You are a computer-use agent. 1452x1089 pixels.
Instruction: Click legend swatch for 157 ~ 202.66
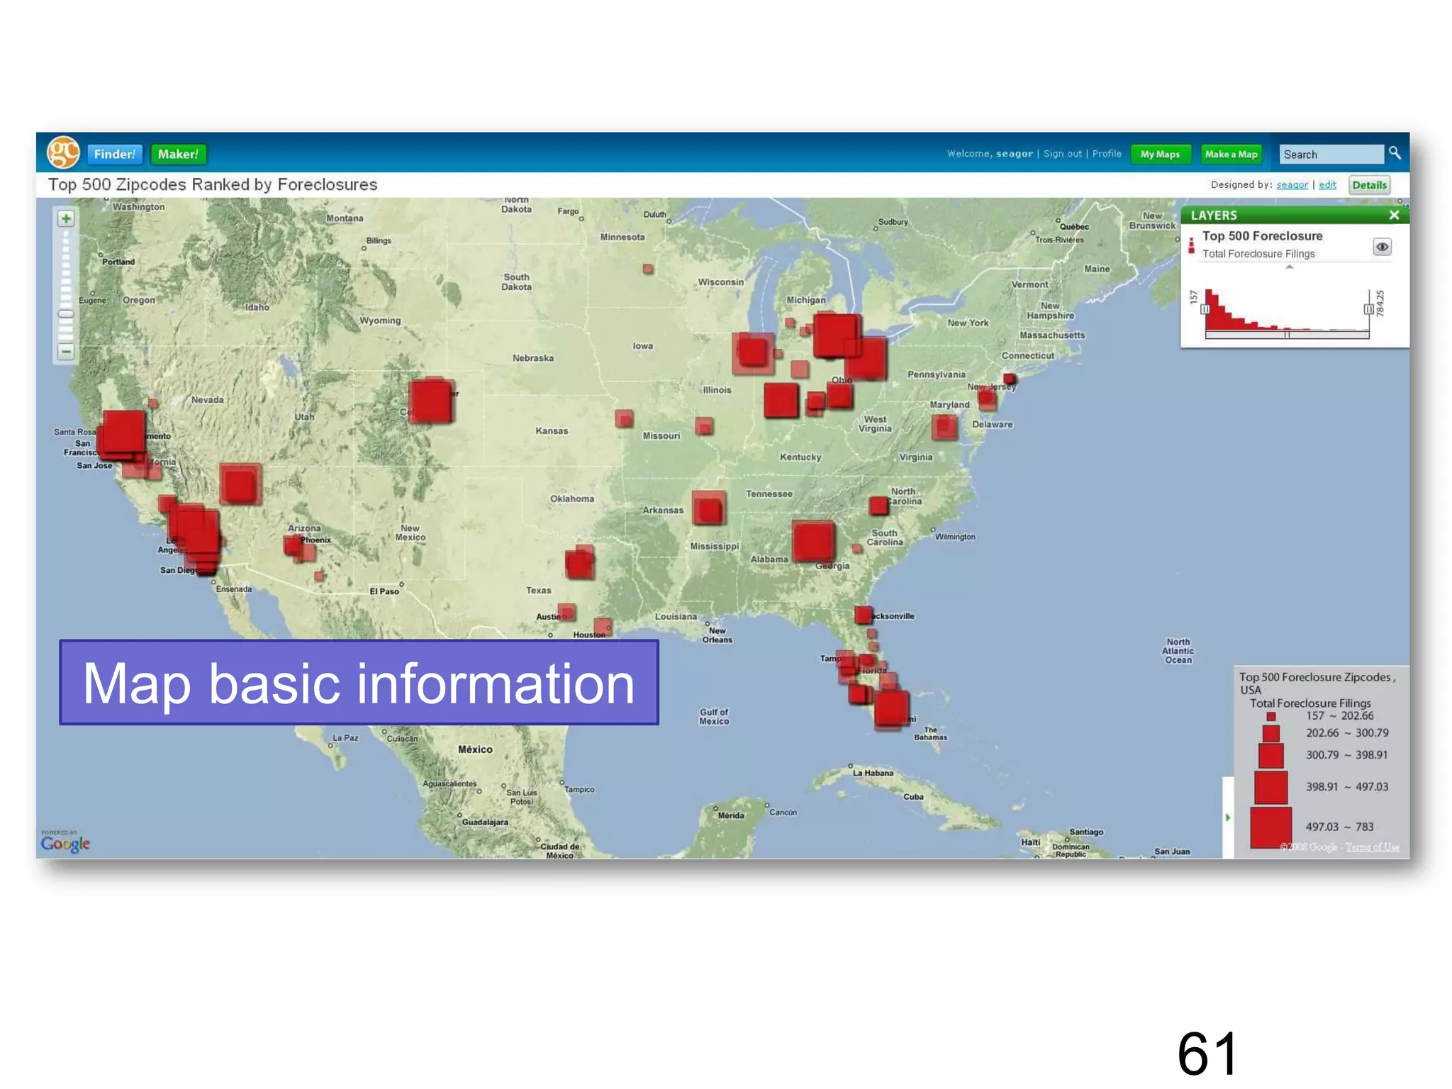(1271, 717)
